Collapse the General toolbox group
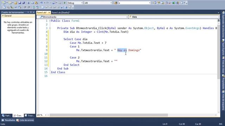The width and height of the screenshot is (225, 126). point(3,16)
